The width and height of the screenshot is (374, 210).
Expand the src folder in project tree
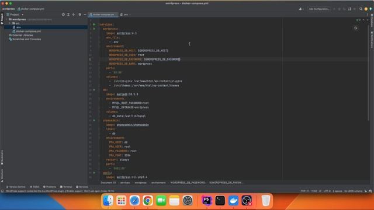tap(10, 23)
